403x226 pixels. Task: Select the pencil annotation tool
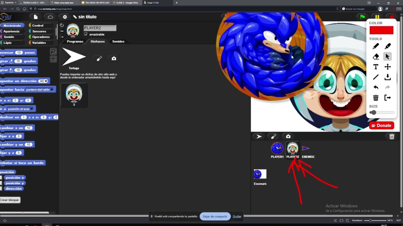coord(376,46)
